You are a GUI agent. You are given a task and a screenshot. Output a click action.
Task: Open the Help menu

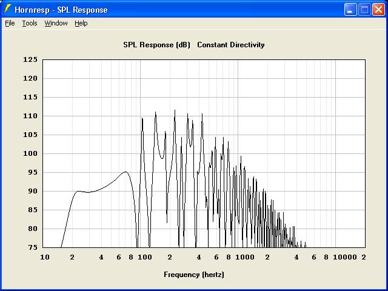tap(81, 23)
